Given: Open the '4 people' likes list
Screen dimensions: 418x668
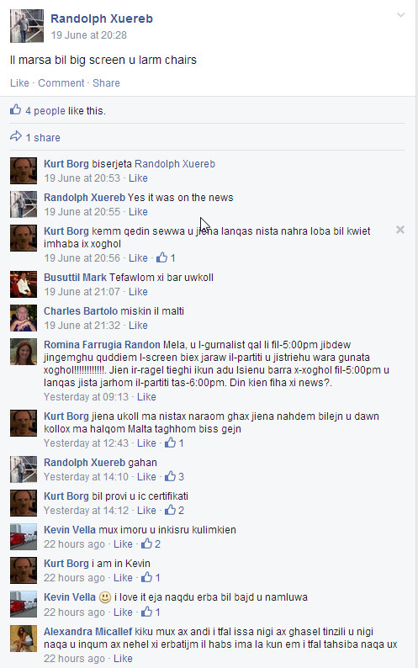Looking at the screenshot, I should pos(45,111).
